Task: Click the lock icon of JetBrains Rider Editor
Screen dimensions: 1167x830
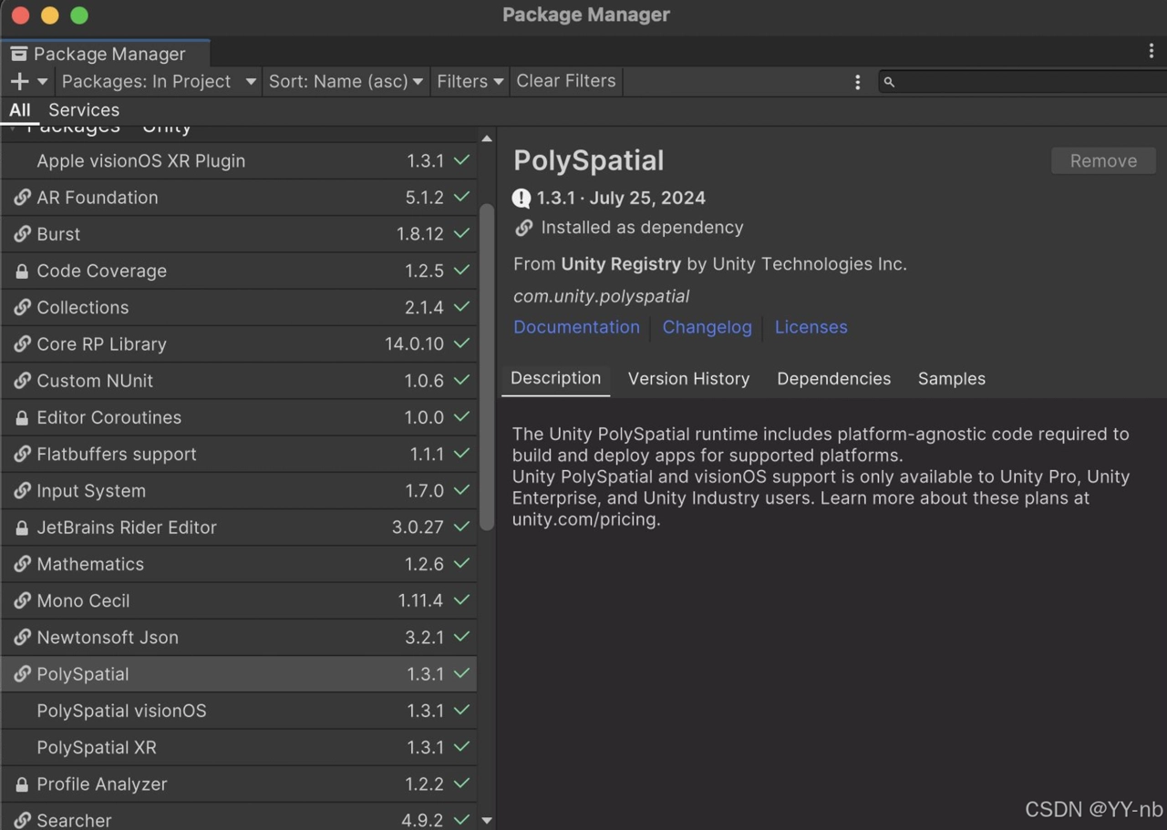Action: [x=22, y=528]
